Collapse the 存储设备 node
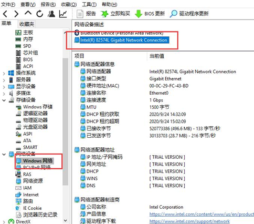The width and height of the screenshot is (254, 224). (4, 100)
